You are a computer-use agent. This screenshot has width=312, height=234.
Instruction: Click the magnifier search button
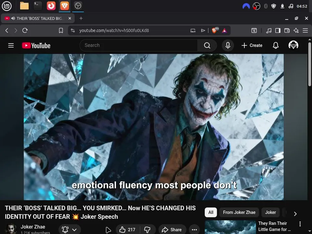pos(207,45)
